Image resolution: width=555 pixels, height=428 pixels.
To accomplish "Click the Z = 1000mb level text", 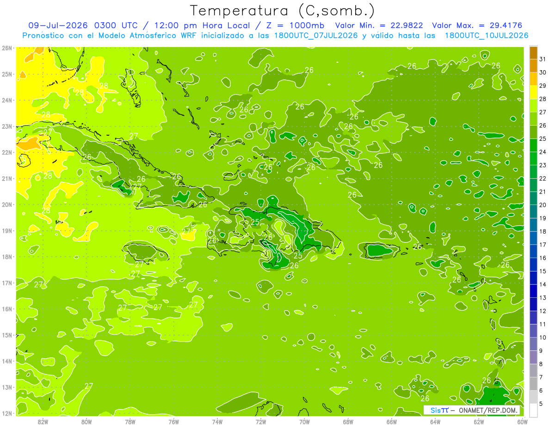I will [293, 25].
